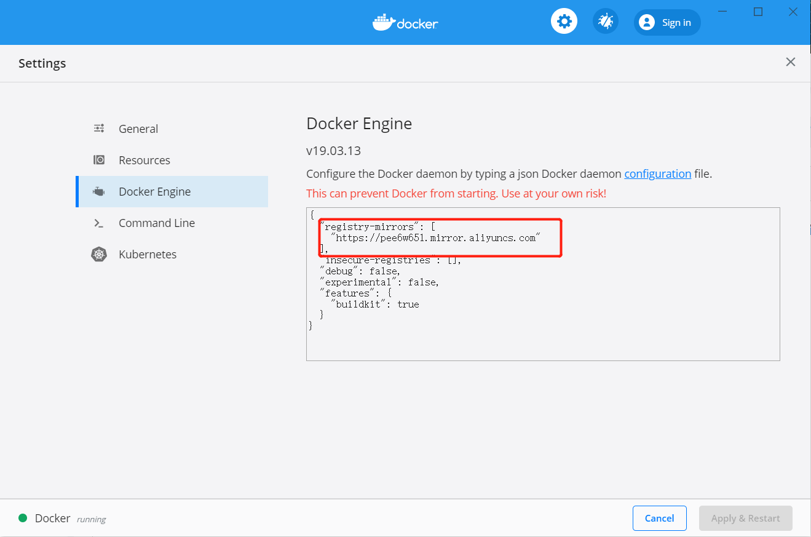Open the troubleshoot bug icon
Viewport: 811px width, 537px height.
(x=606, y=22)
